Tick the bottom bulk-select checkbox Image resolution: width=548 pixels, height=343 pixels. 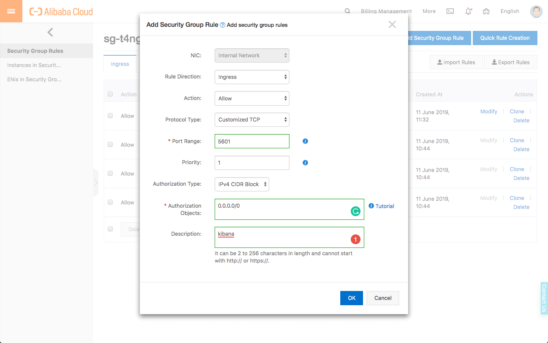click(110, 229)
